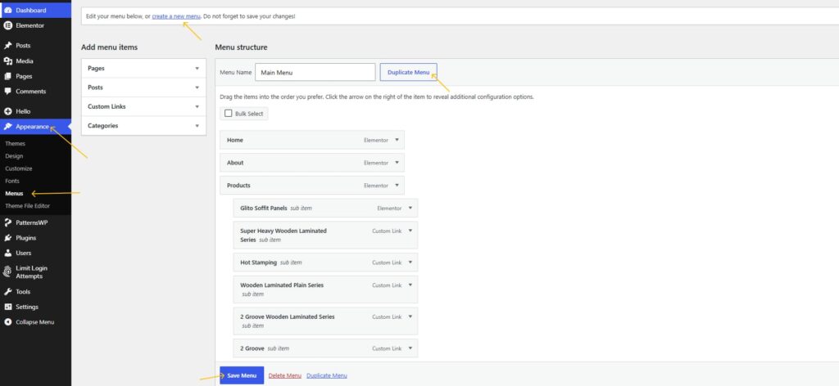Click into the Menu Name input field
Screen dimensions: 839x386
pyautogui.click(x=315, y=72)
